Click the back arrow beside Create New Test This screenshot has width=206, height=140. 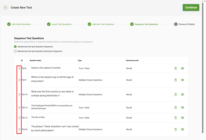click(6, 8)
